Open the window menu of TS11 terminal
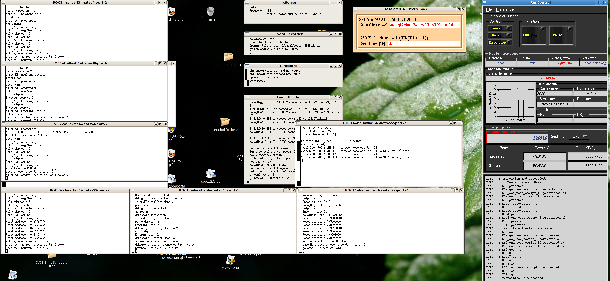This screenshot has width=610, height=281. click(3, 124)
